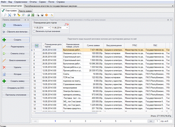Click the yellow broom icon in toolbar
Viewport: 175px width, 127px height.
(x=19, y=15)
